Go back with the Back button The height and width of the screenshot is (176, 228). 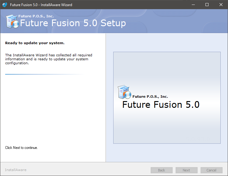coord(162,170)
